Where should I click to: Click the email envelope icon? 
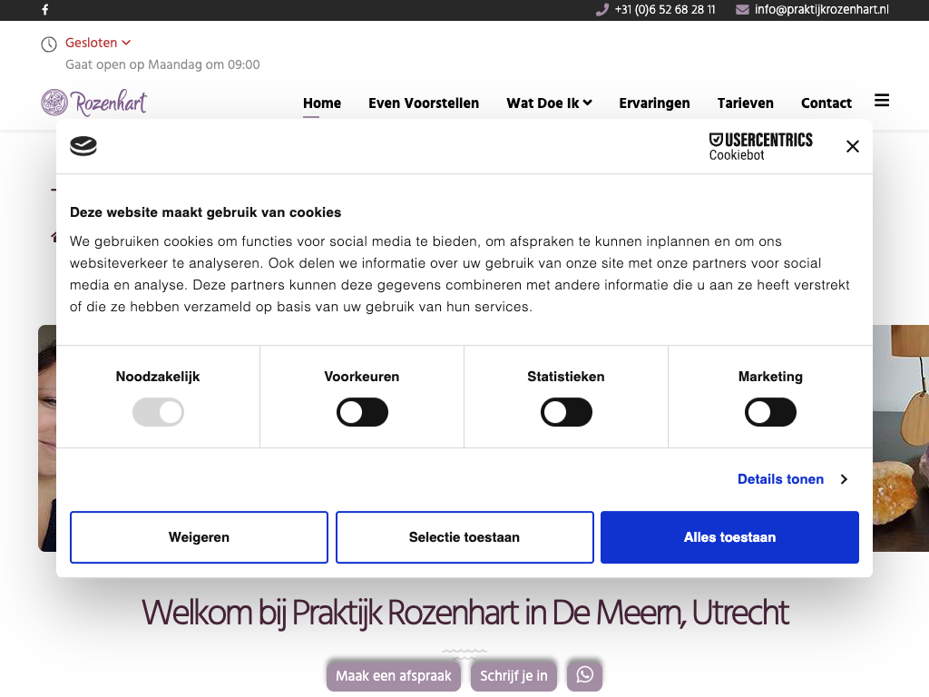742,9
